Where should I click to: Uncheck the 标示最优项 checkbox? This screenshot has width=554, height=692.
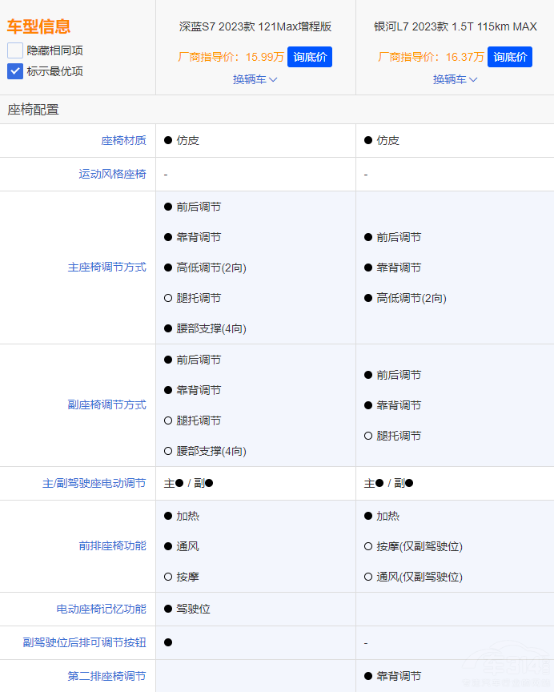click(15, 71)
